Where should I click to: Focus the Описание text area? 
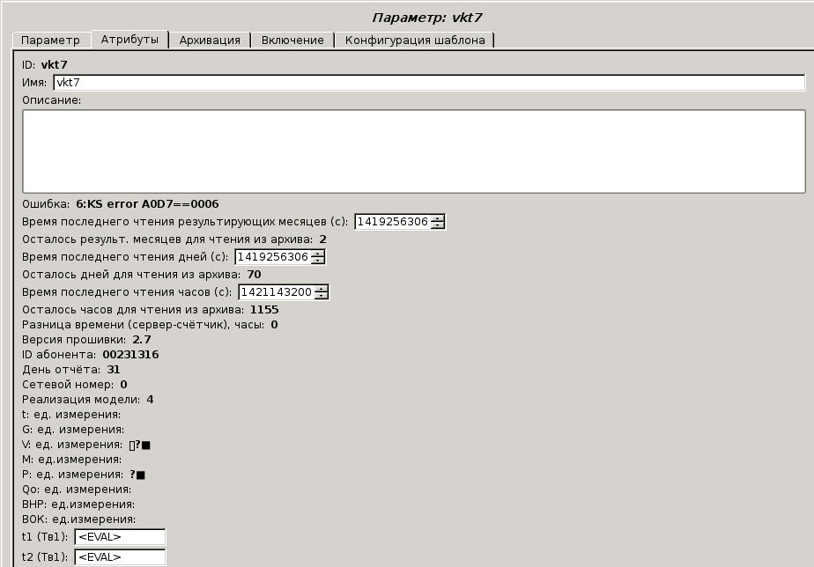click(x=413, y=151)
